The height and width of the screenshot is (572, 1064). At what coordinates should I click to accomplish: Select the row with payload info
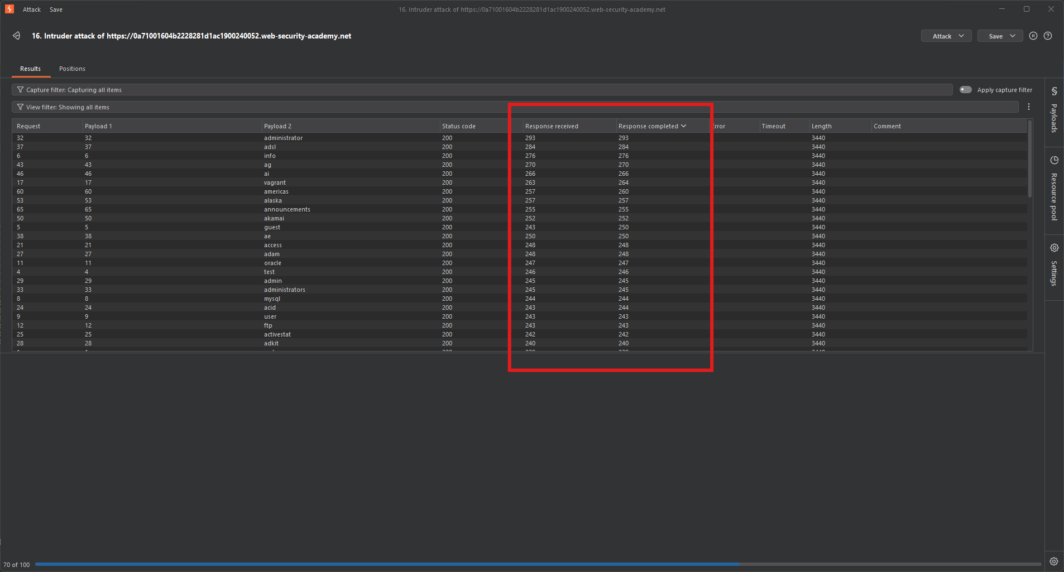click(520, 156)
